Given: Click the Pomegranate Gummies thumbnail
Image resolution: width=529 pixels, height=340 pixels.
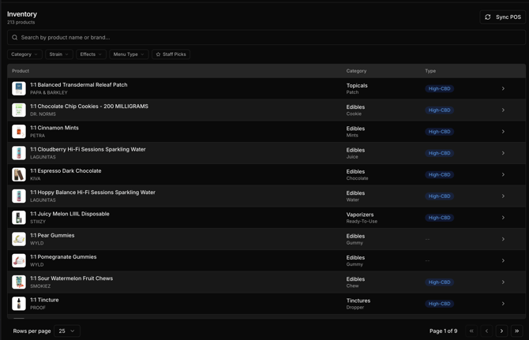Looking at the screenshot, I should pos(19,260).
